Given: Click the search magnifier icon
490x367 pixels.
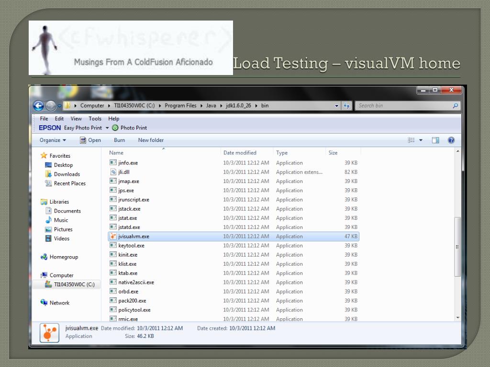Looking at the screenshot, I should 455,106.
